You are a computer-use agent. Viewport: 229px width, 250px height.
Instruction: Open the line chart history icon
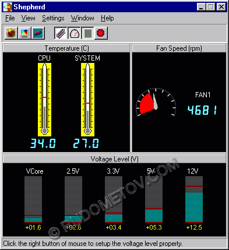(x=38, y=33)
